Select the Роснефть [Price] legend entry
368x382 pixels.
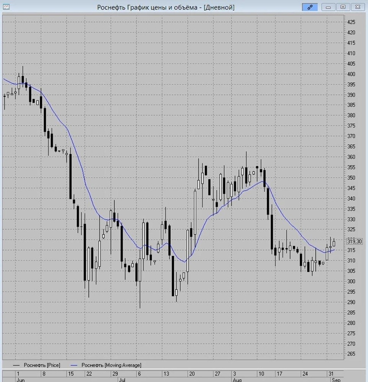click(42, 365)
